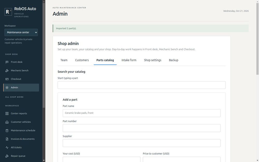Screen dimensions: 259x162
Task: Open the Shop settings tab
Action: coord(153,60)
